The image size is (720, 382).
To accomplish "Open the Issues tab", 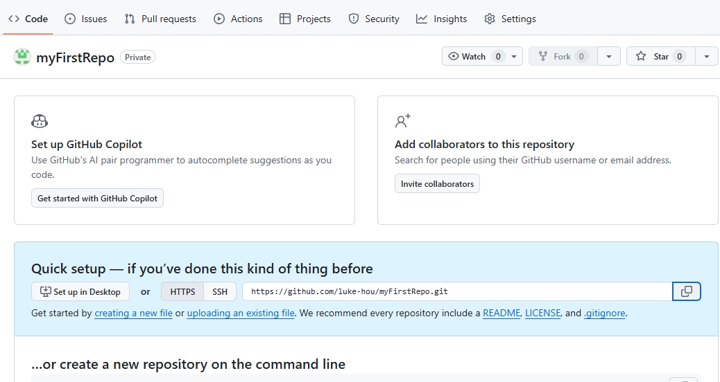I will [x=86, y=19].
